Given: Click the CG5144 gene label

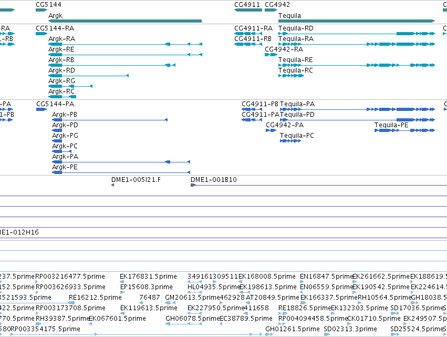Looking at the screenshot, I should [x=48, y=5].
